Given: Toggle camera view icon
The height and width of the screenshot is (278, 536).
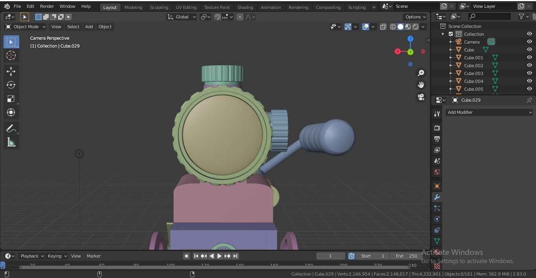Looking at the screenshot, I should (421, 97).
